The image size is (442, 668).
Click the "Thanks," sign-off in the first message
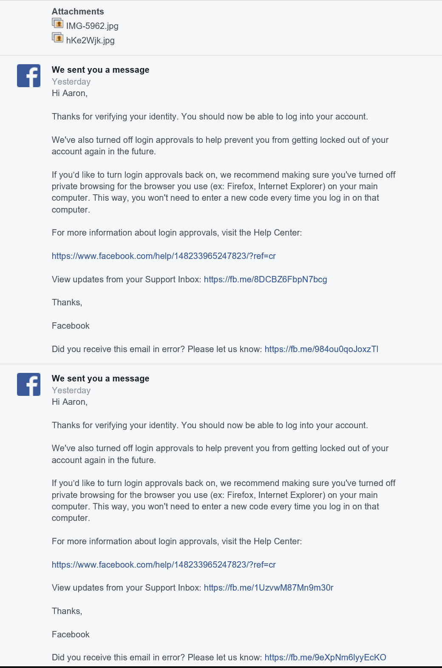67,302
